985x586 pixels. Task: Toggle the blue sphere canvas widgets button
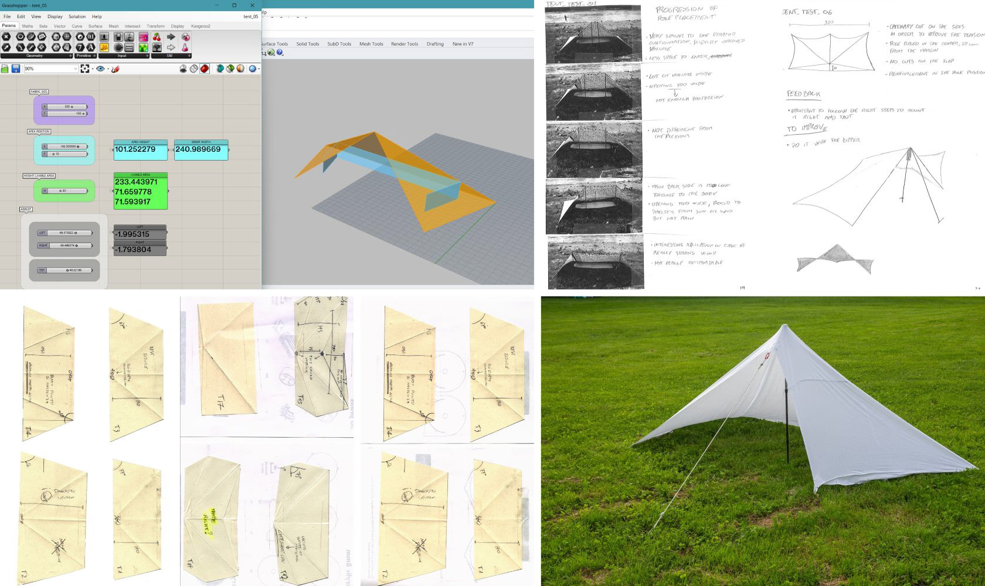[252, 69]
